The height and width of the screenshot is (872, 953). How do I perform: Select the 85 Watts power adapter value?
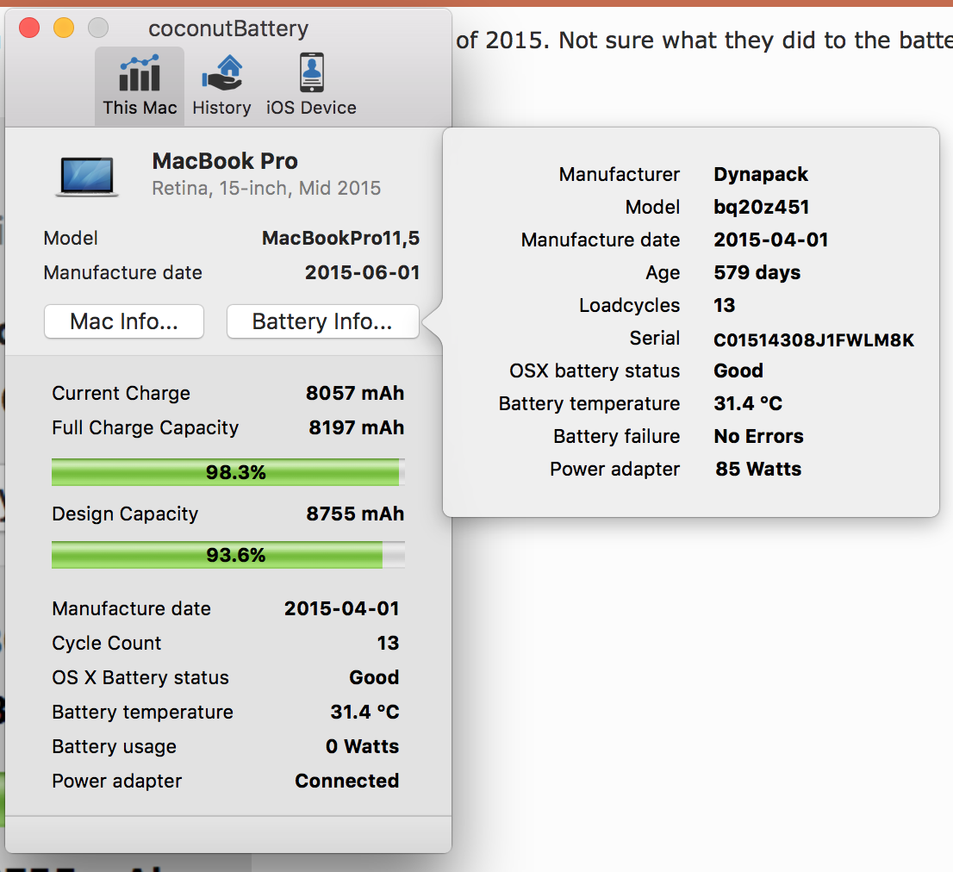pyautogui.click(x=758, y=469)
